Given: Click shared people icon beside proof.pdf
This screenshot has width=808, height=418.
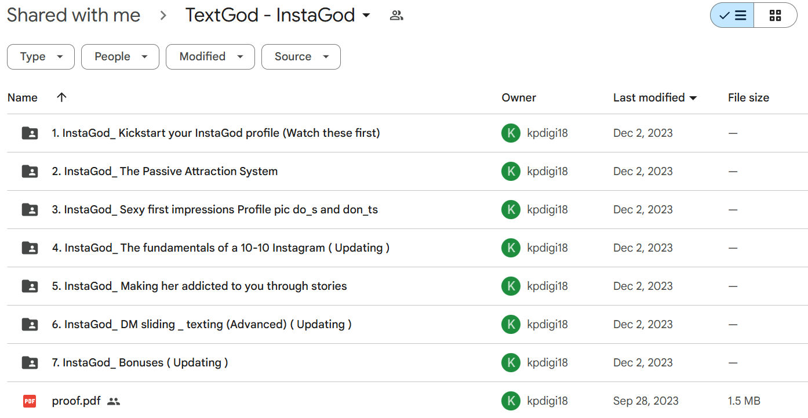Looking at the screenshot, I should [x=114, y=401].
